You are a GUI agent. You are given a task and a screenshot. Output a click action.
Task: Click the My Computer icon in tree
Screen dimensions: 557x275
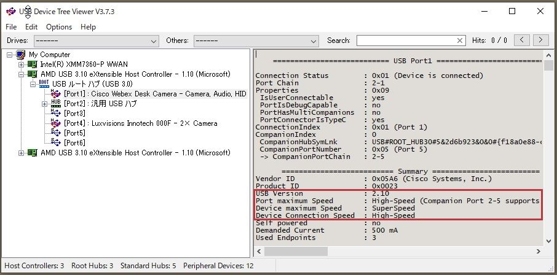point(21,55)
